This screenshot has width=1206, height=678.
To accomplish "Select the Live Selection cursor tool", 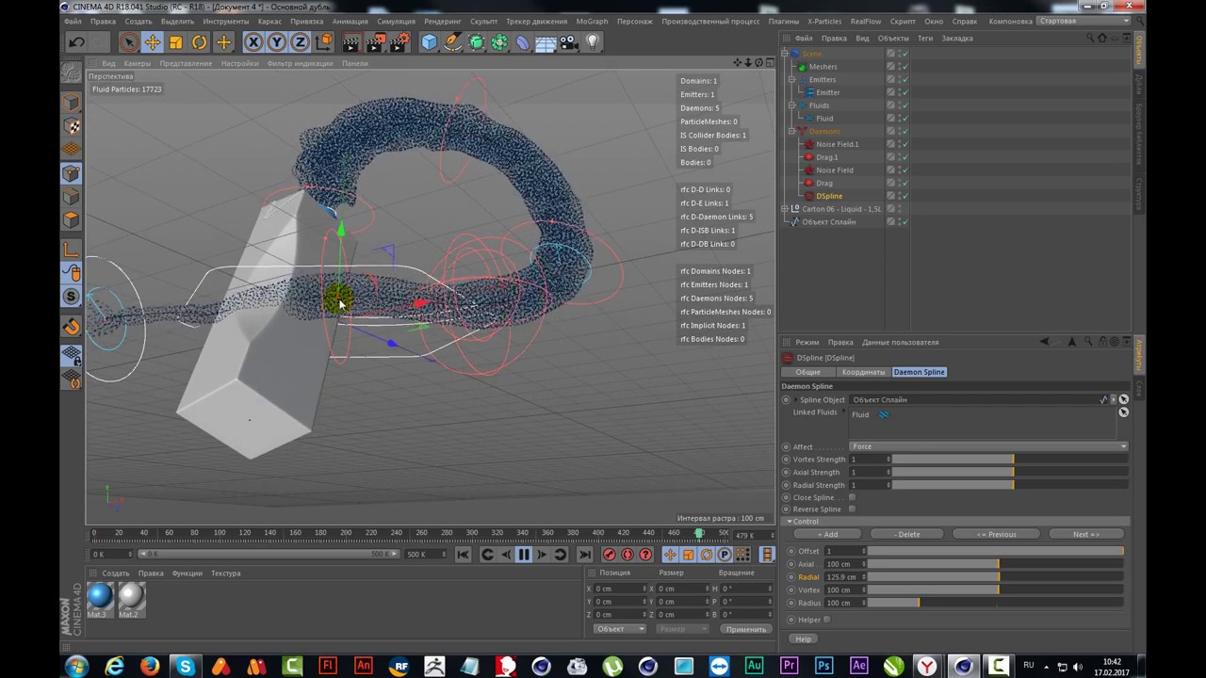I will [129, 42].
